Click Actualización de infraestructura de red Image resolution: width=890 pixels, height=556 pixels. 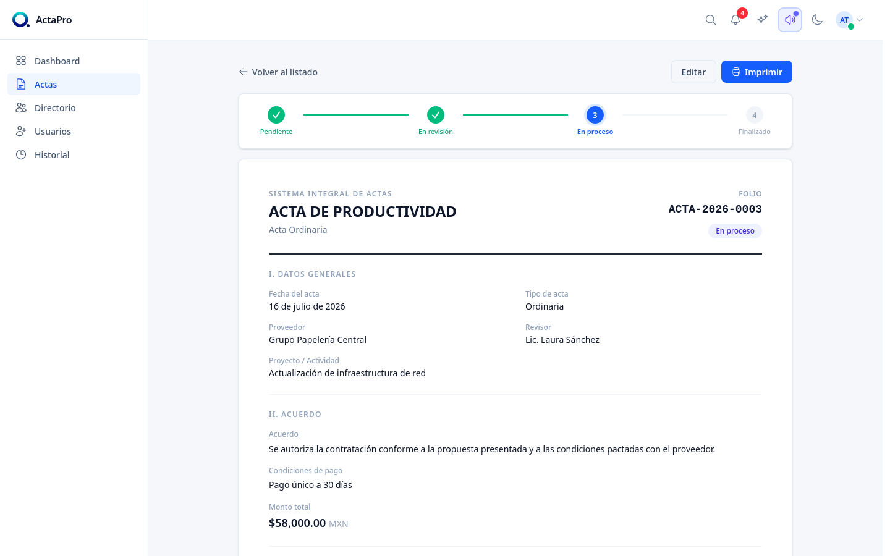[x=347, y=373]
